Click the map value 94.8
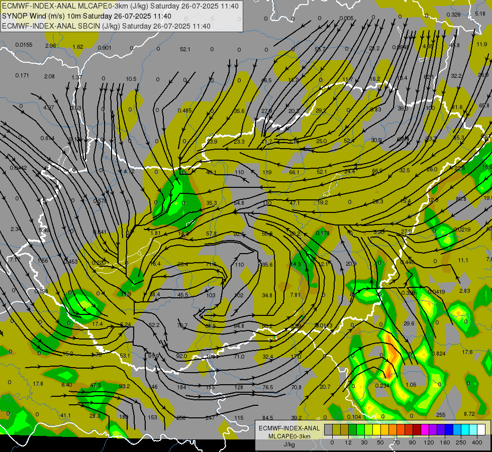The image size is (492, 452). 239,325
